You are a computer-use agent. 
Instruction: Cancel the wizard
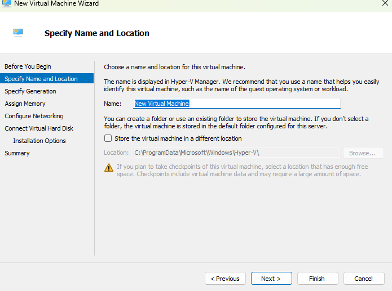tap(363, 279)
